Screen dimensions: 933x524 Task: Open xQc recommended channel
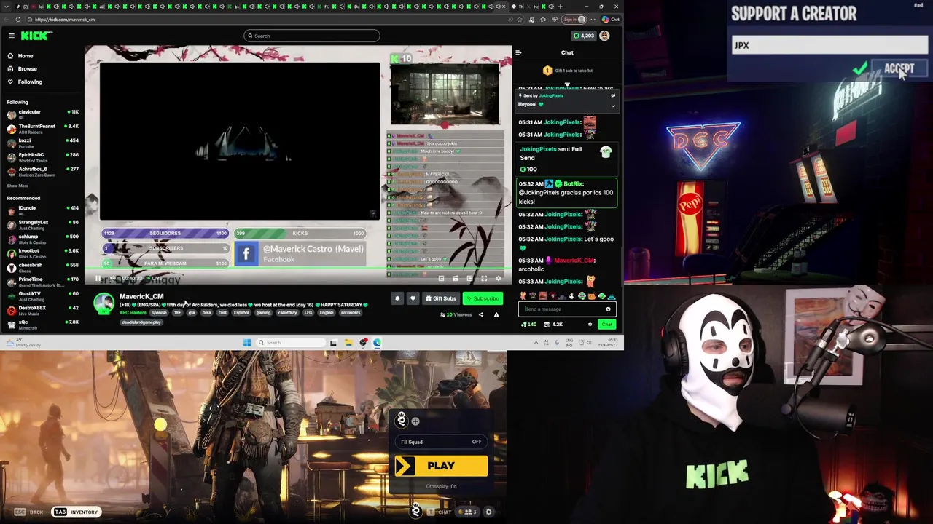coord(42,324)
